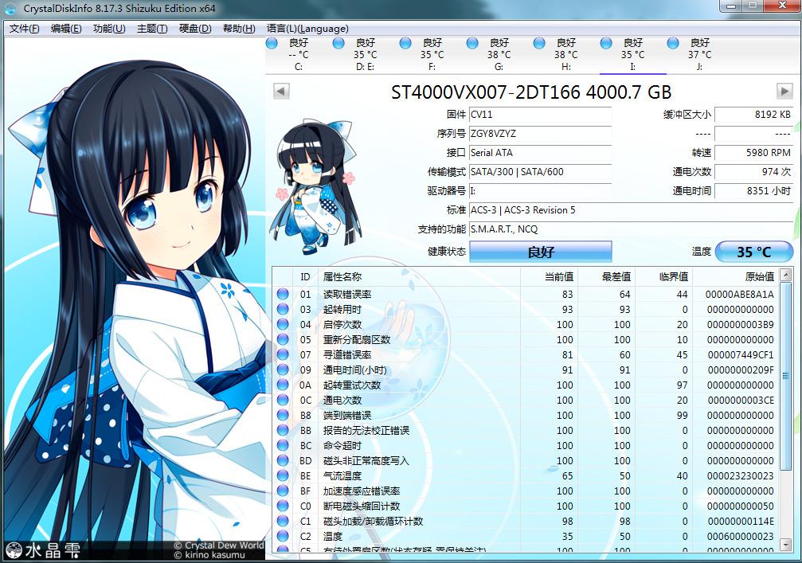Click status orb for BE 气流温度

283,475
